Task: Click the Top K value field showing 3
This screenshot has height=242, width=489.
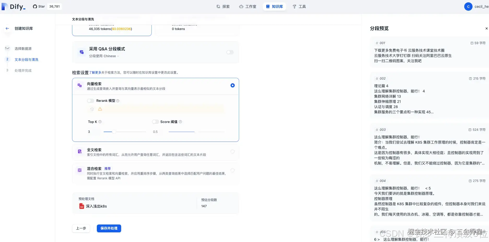Action: pyautogui.click(x=93, y=132)
